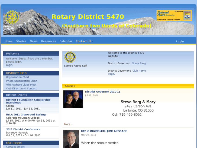
Task: Click the 'Durango - Ignacio' event location
Action: (x=17, y=133)
